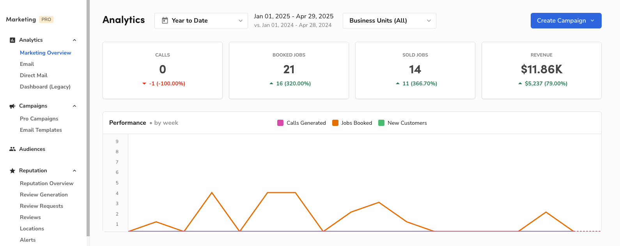620x246 pixels.
Task: Open the Year to Date dropdown
Action: [x=201, y=21]
